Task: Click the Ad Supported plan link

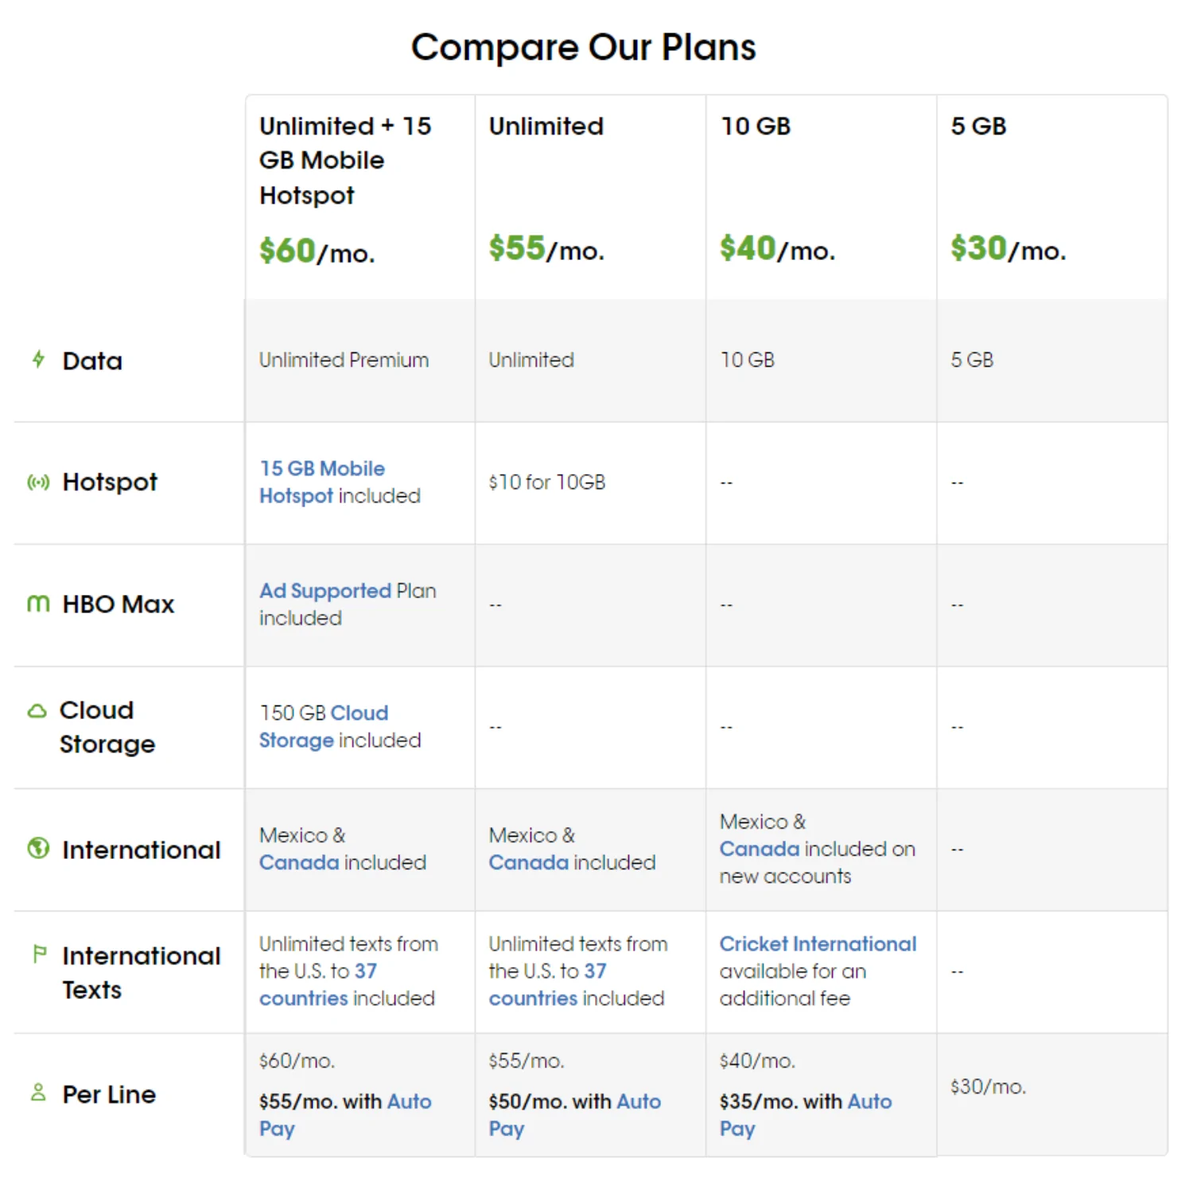Action: pos(324,591)
